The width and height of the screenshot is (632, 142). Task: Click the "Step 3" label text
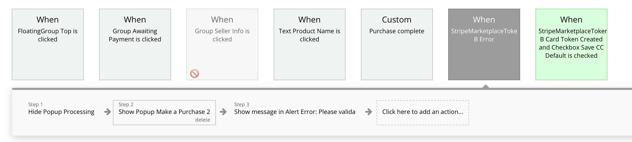[242, 104]
